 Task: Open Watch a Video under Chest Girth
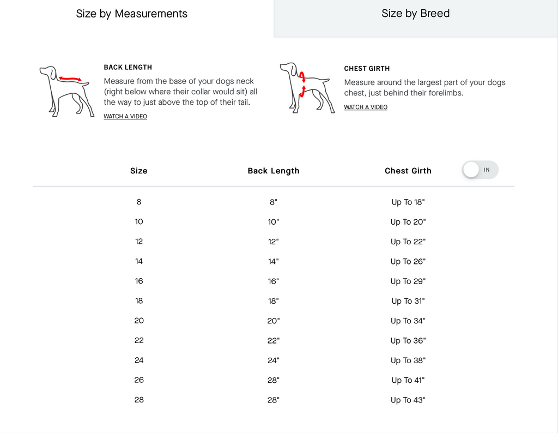pos(366,107)
